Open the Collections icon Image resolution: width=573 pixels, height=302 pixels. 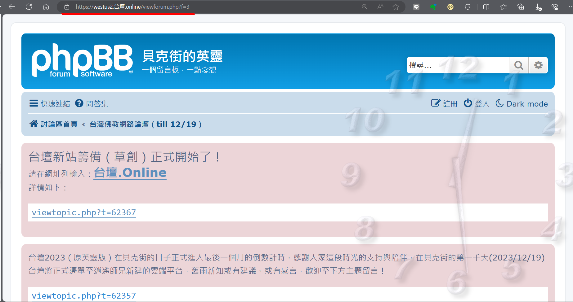[x=521, y=7]
